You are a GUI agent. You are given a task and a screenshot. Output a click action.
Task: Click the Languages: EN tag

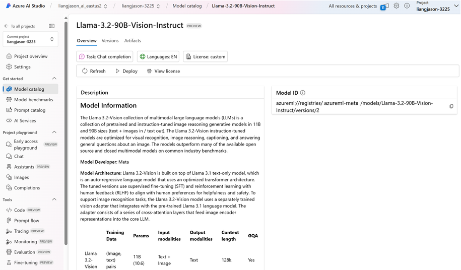158,57
